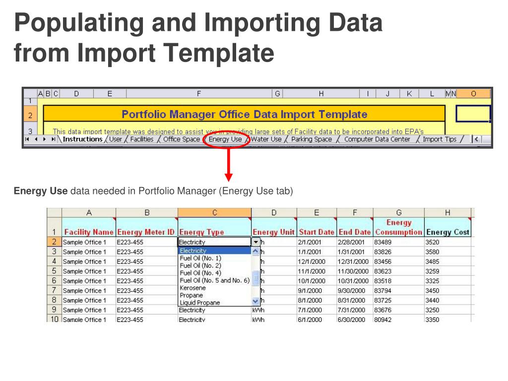The image size is (508, 381).
Task: Switch to the User sheet tab
Action: (x=115, y=139)
